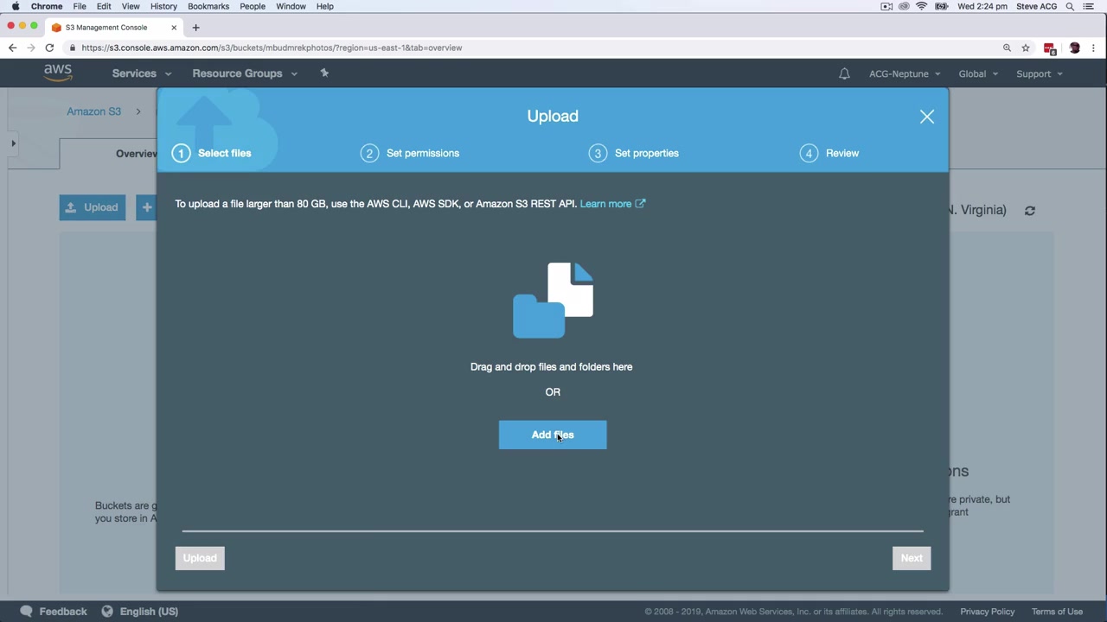
Task: Click the Amazon S3 breadcrumb link
Action: pos(94,111)
